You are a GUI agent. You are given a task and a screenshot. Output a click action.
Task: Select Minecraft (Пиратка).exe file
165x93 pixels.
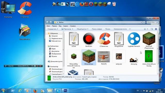pos(149,40)
